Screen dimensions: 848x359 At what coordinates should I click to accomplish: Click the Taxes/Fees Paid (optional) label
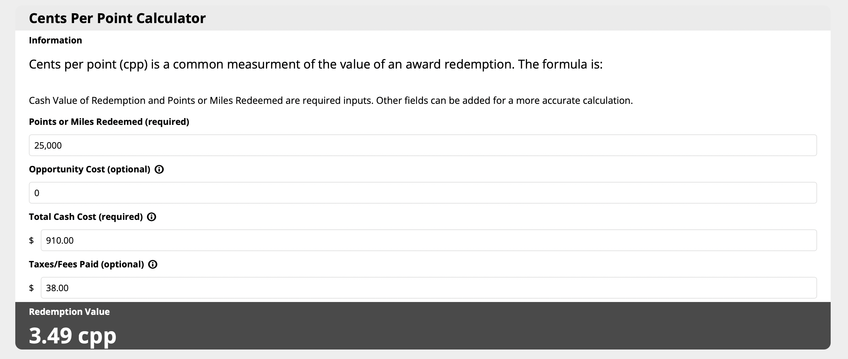pos(86,264)
